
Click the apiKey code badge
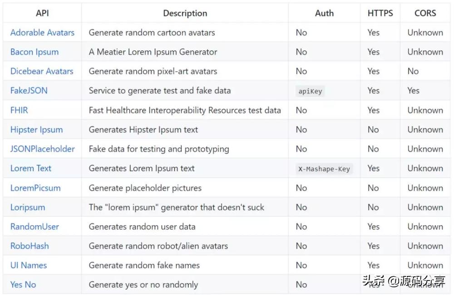click(310, 91)
